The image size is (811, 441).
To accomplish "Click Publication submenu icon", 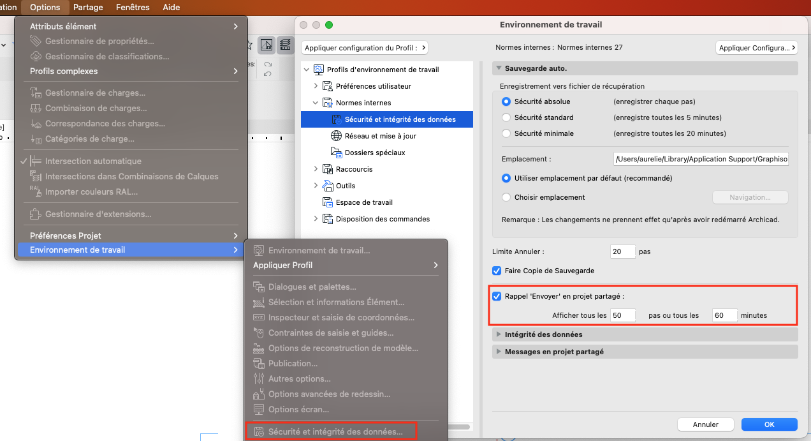I will 259,364.
